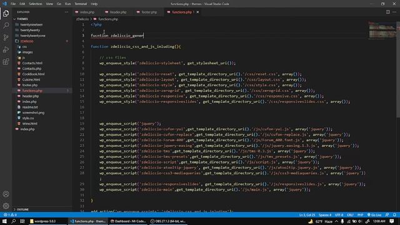Click the microphone tray icon
This screenshot has height=225, width=400.
point(342,221)
